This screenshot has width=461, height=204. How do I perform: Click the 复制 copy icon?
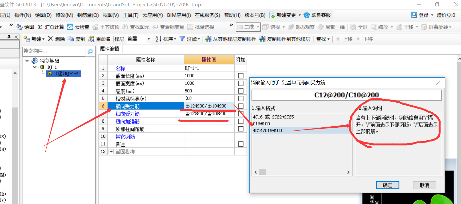click(x=71, y=39)
